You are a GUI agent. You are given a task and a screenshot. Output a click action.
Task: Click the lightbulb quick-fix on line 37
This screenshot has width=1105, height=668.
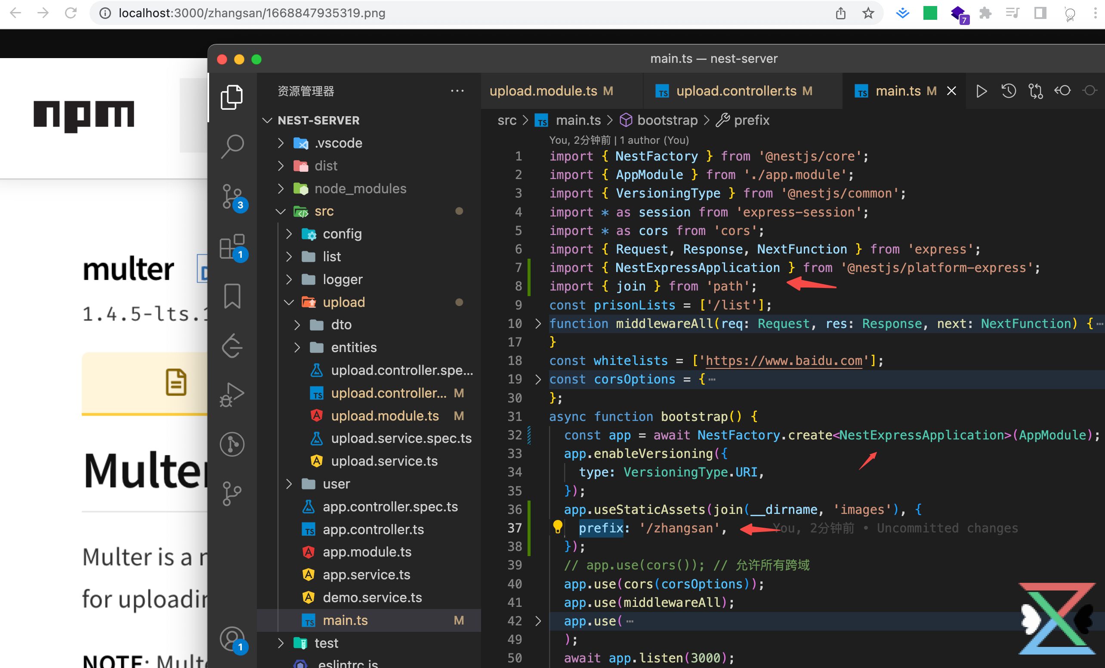pyautogui.click(x=557, y=527)
